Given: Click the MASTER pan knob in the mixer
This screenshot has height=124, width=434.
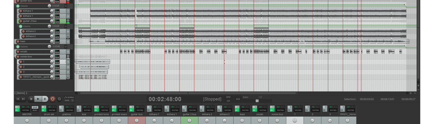Looking at the screenshot, I should (27, 120).
